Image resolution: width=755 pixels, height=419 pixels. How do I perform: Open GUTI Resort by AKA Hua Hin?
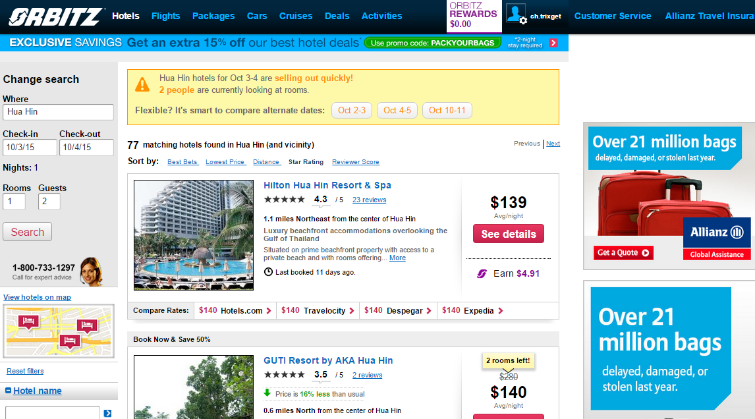coord(328,361)
